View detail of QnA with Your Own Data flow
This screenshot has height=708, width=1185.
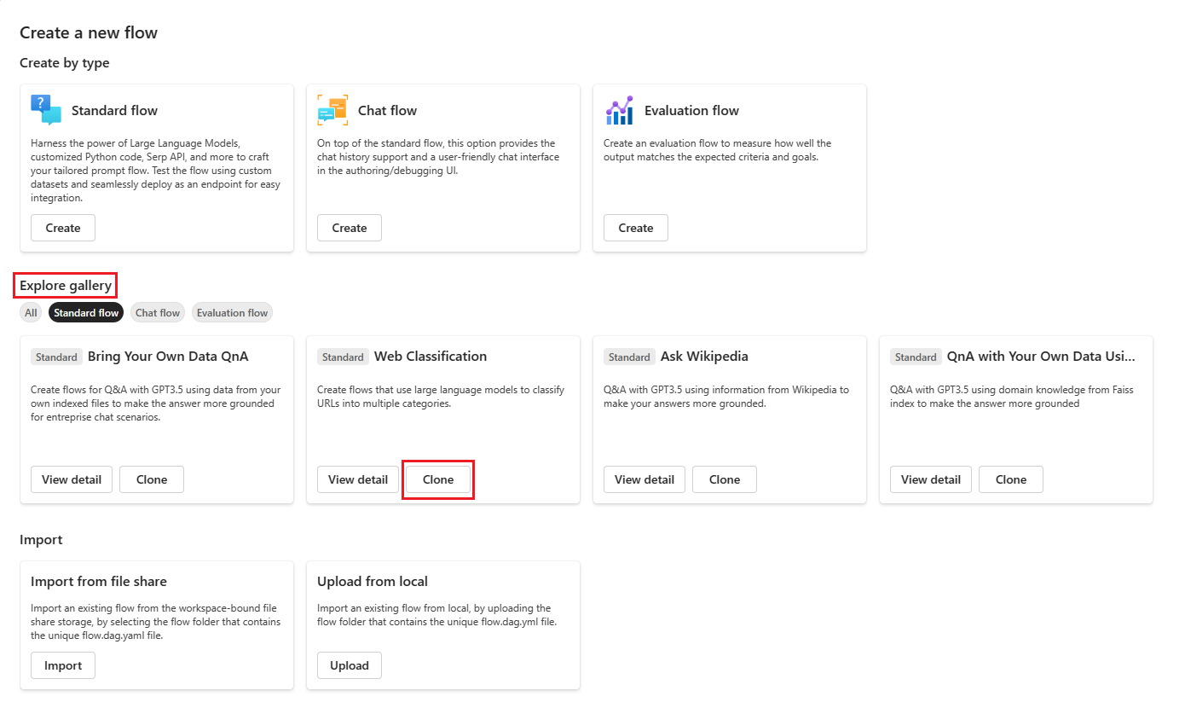click(x=931, y=479)
